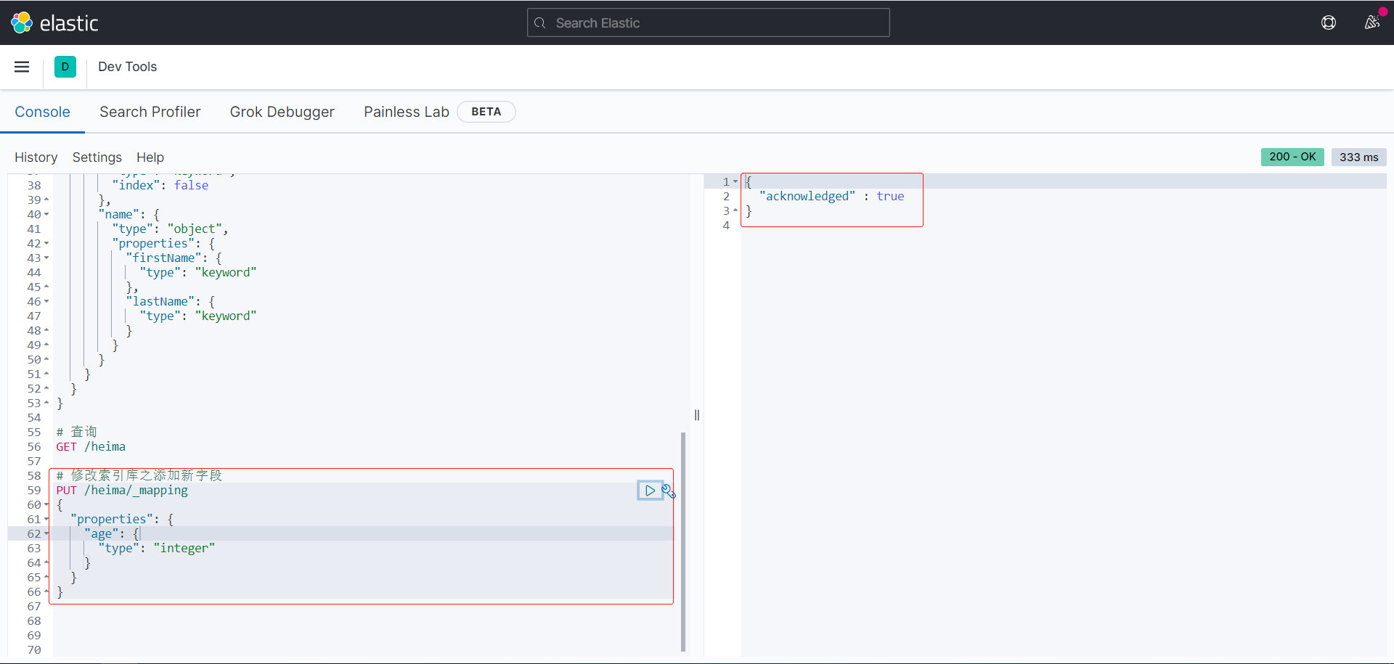Collapse the fold at line 43

pyautogui.click(x=46, y=258)
